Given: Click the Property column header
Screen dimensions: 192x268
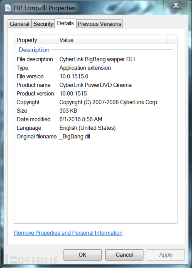Looking at the screenshot, I should point(36,40).
